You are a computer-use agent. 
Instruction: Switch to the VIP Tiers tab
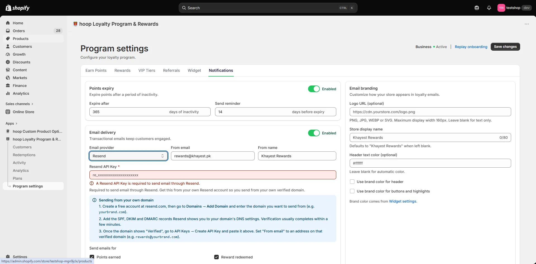(x=147, y=70)
